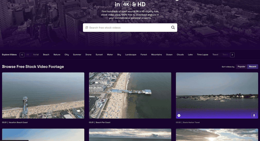The width and height of the screenshot is (260, 141).
Task: Click the video icon in search box
Action: point(87,27)
